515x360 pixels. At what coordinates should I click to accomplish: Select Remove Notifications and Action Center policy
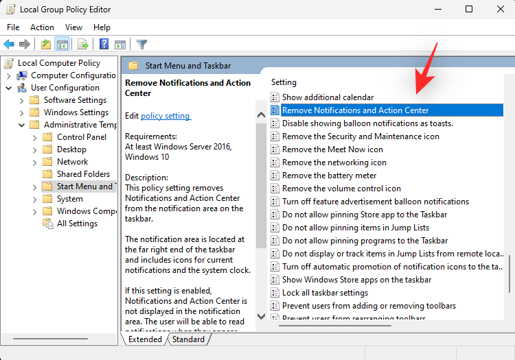pos(387,110)
